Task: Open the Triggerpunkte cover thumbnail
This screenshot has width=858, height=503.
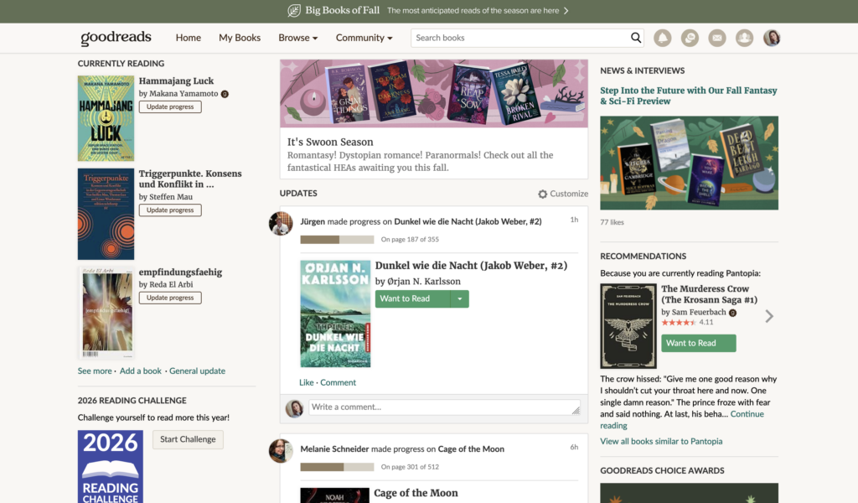Action: 106,214
